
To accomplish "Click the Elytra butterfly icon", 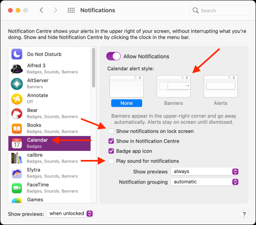I will [17, 173].
